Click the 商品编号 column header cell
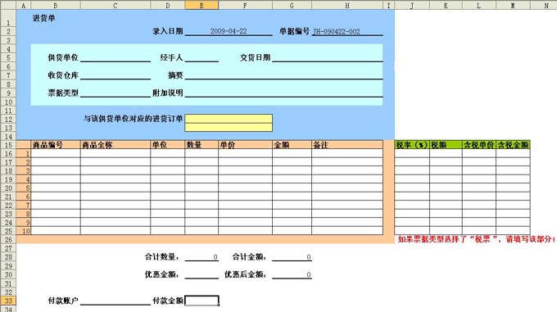 (x=56, y=145)
